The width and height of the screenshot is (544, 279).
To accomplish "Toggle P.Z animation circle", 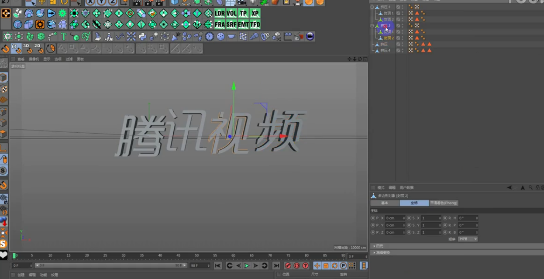I will click(373, 232).
